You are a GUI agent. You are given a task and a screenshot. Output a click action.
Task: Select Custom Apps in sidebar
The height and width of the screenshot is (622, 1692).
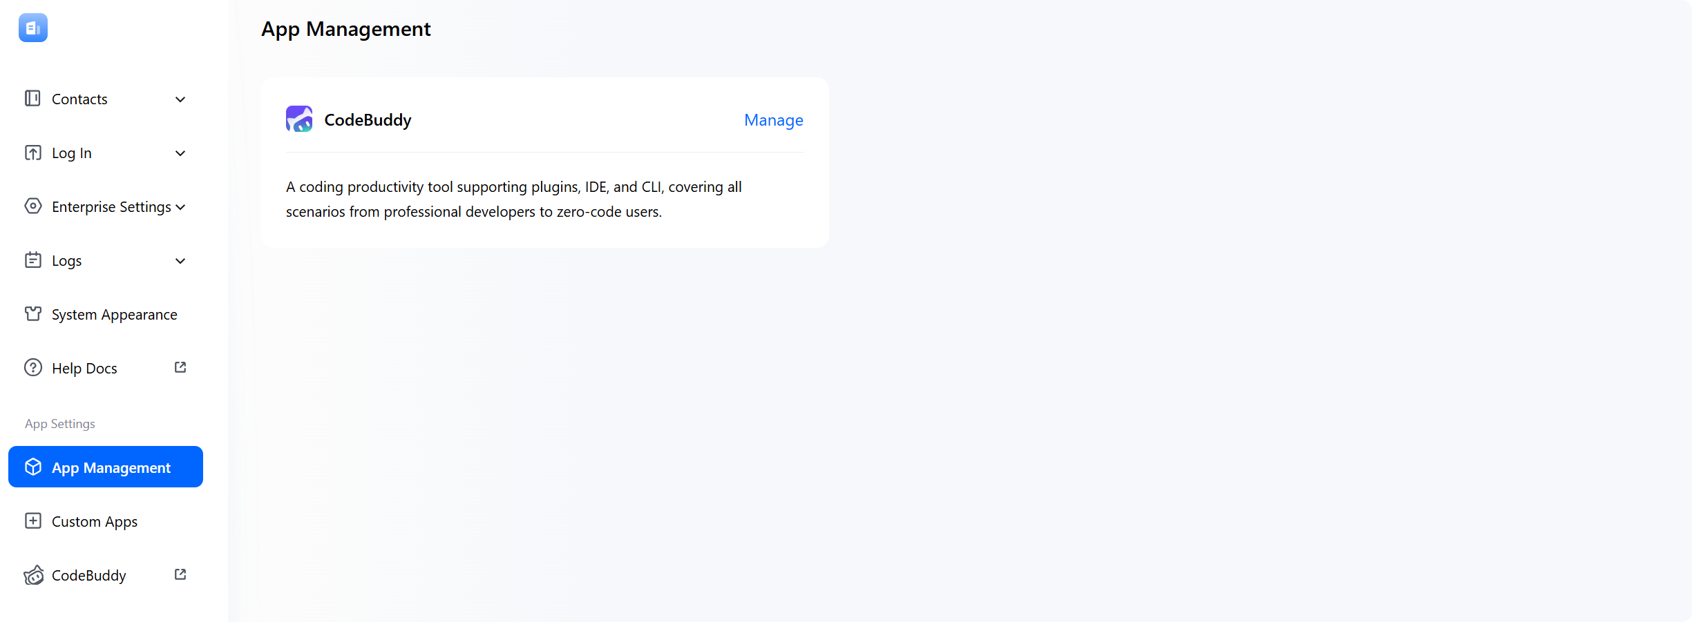tap(106, 521)
